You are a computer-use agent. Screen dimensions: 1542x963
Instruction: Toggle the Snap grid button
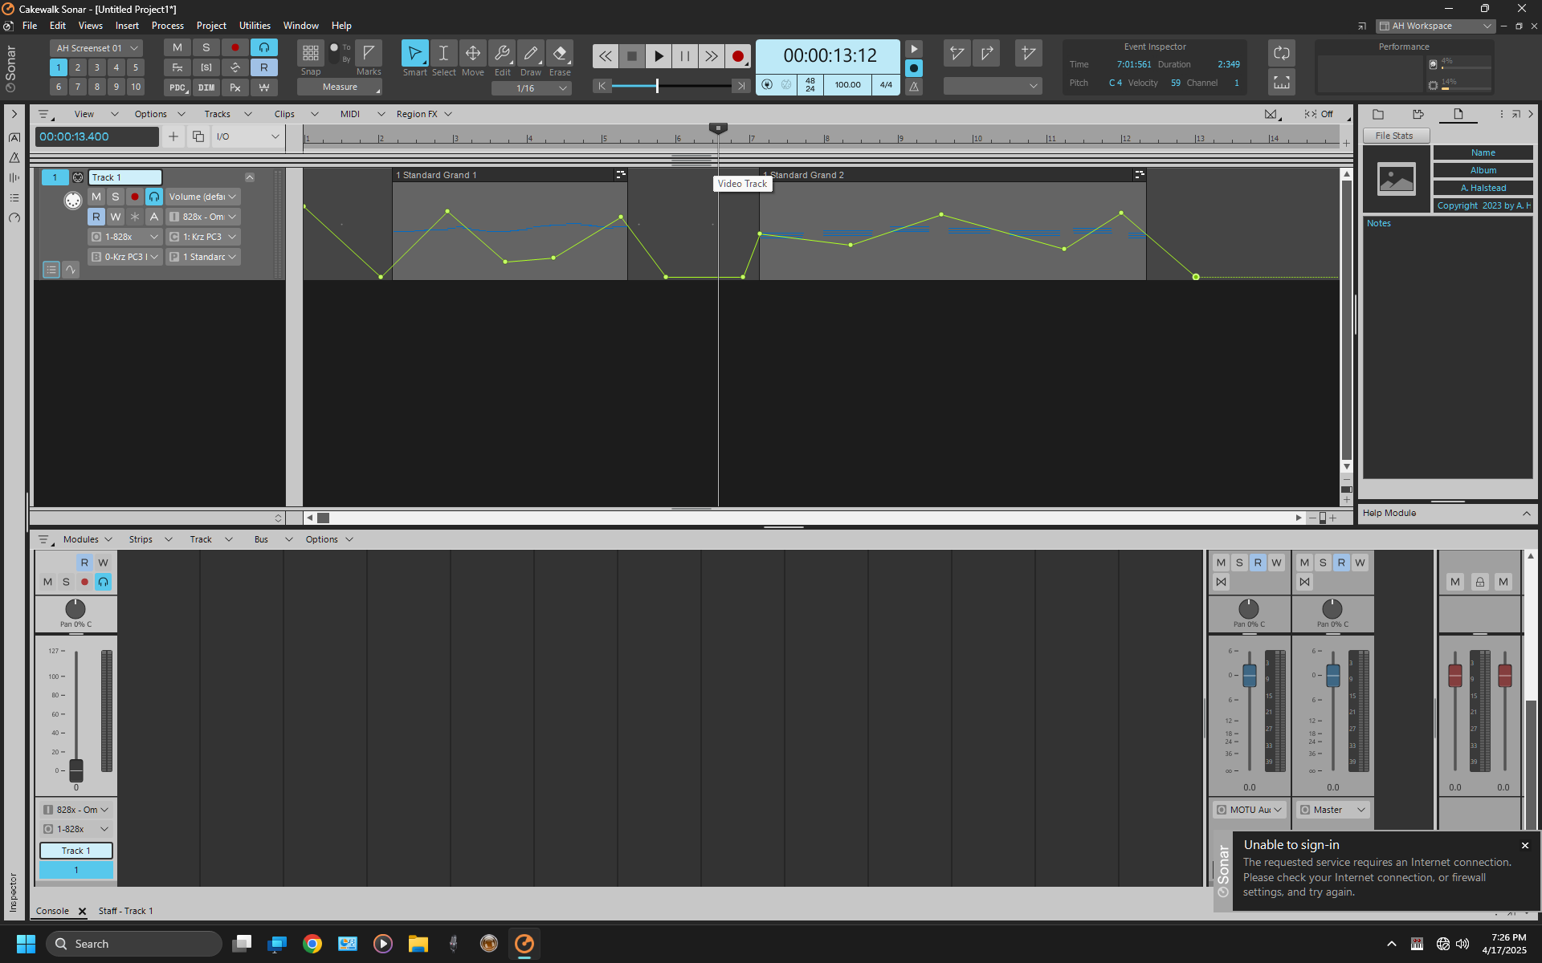(x=311, y=54)
